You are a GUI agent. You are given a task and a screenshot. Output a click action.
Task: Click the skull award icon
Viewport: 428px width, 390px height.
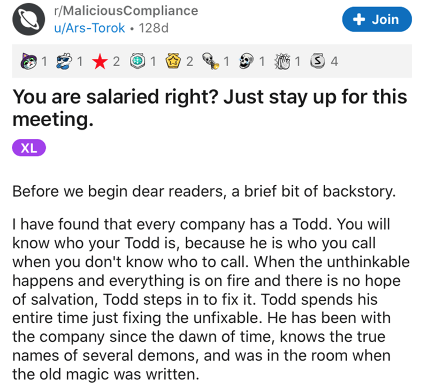[247, 60]
